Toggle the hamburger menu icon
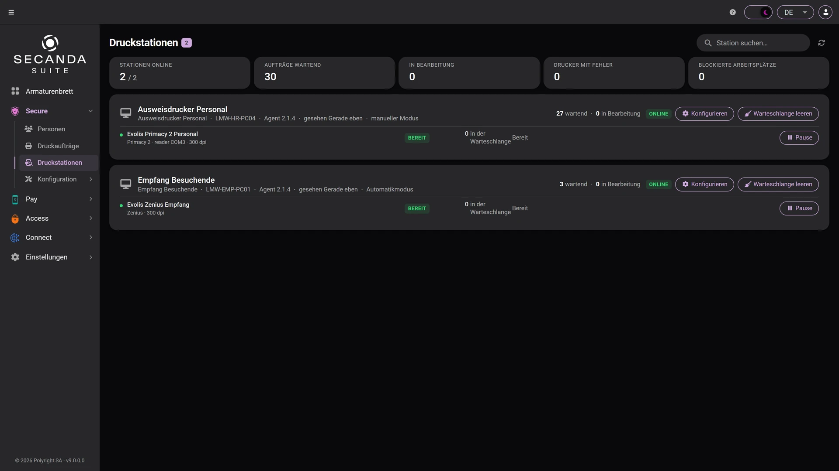Screen dimensions: 839x471 11,12
